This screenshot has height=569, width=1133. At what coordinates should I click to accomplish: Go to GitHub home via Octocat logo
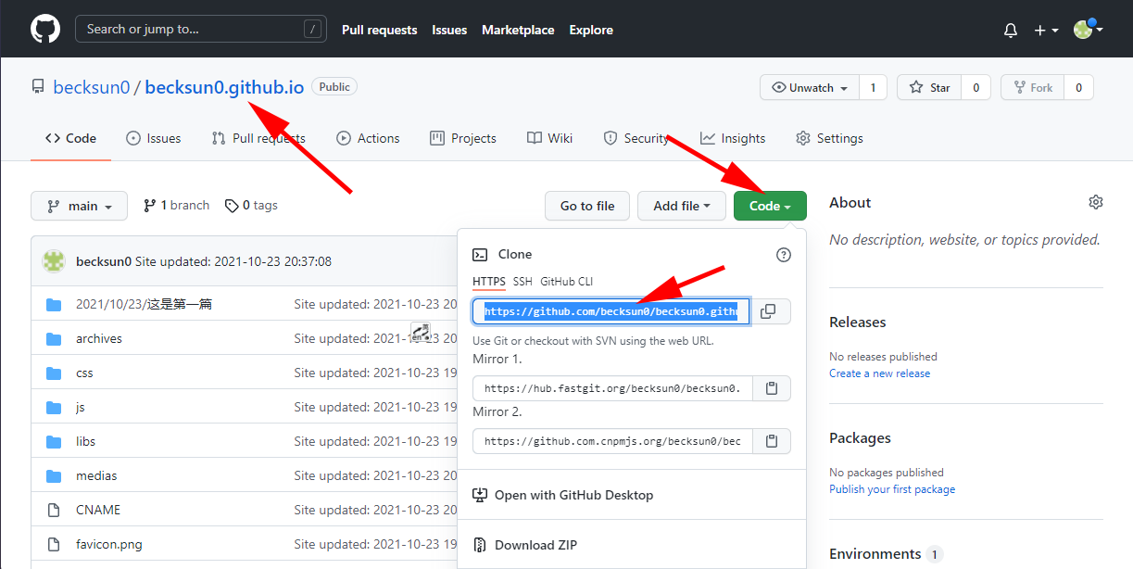(x=45, y=29)
